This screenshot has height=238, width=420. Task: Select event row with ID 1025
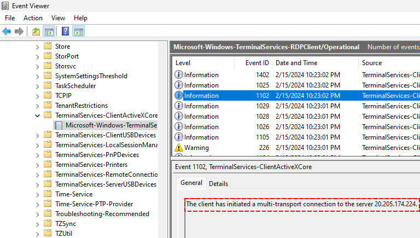296,85
